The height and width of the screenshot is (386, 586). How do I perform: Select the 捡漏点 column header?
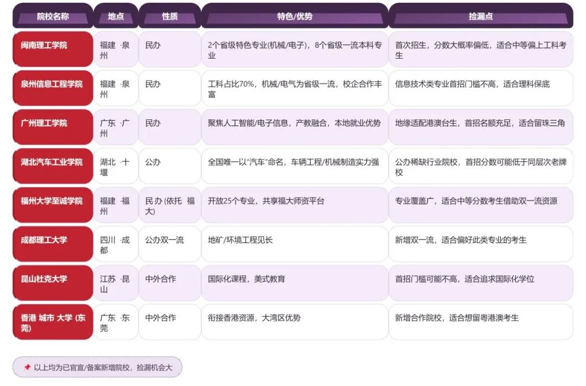click(x=480, y=16)
